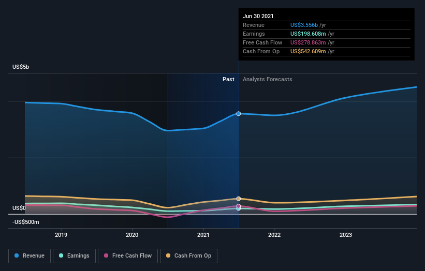Click the Free Cash Flow label in tooltip
The height and width of the screenshot is (271, 425).
tap(262, 42)
